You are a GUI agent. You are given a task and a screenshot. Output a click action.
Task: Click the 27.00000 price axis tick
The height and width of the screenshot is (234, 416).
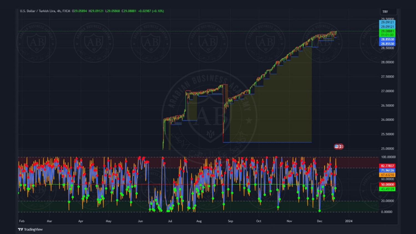(387, 91)
